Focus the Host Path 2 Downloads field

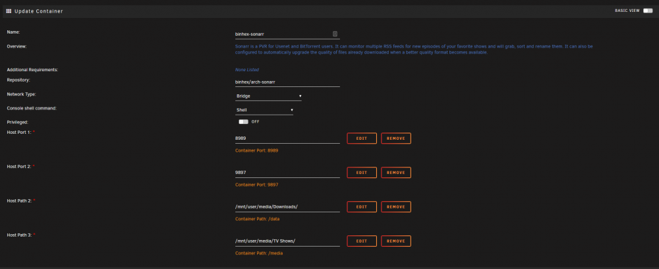point(287,207)
